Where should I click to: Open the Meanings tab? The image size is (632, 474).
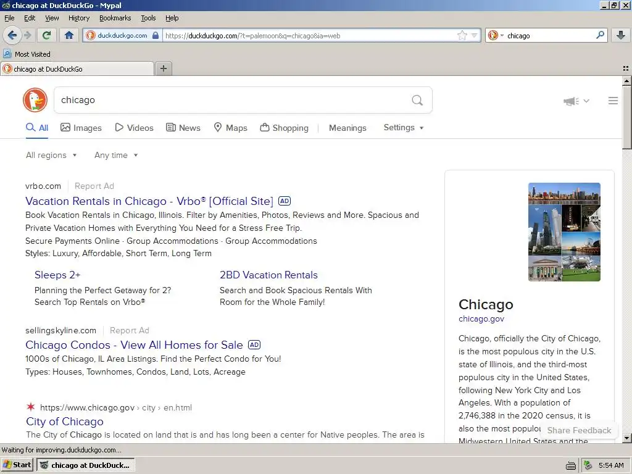[x=347, y=128]
